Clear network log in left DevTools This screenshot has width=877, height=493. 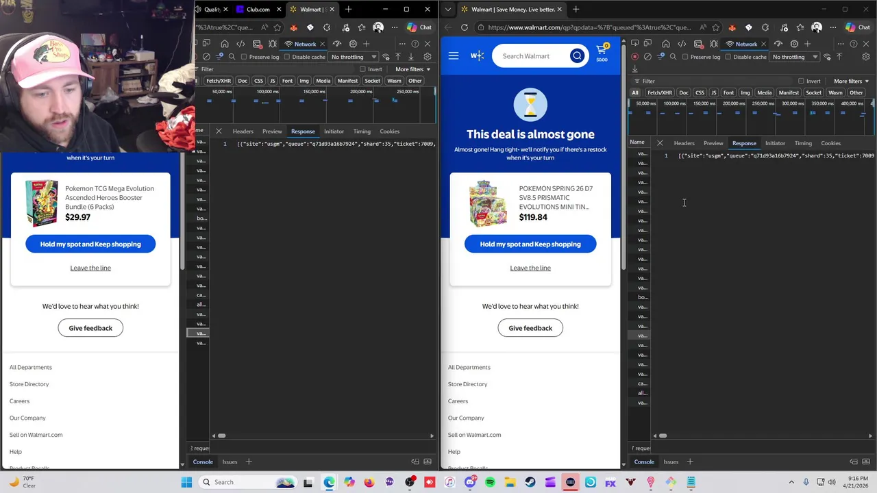click(x=206, y=57)
